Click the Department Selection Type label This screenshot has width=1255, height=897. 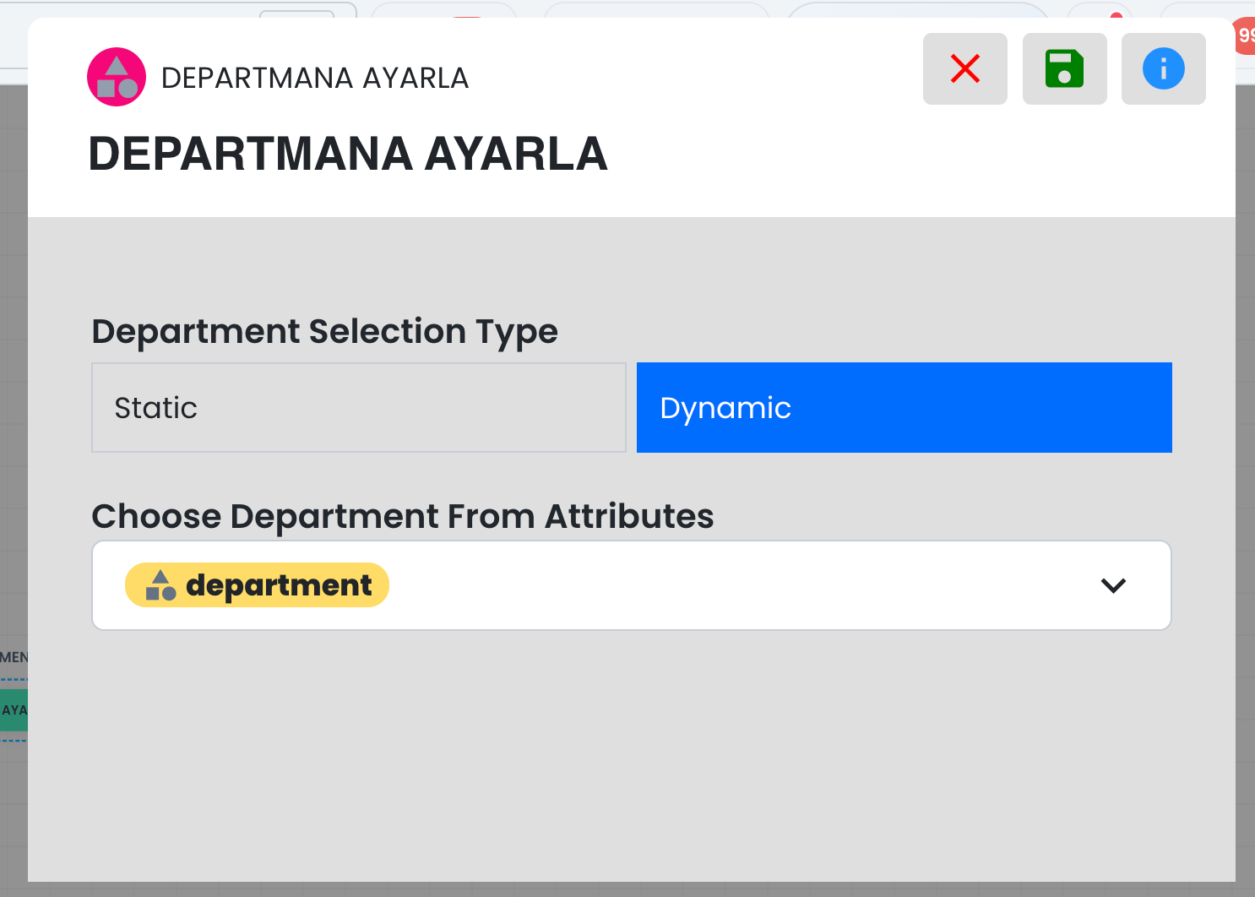tap(324, 331)
